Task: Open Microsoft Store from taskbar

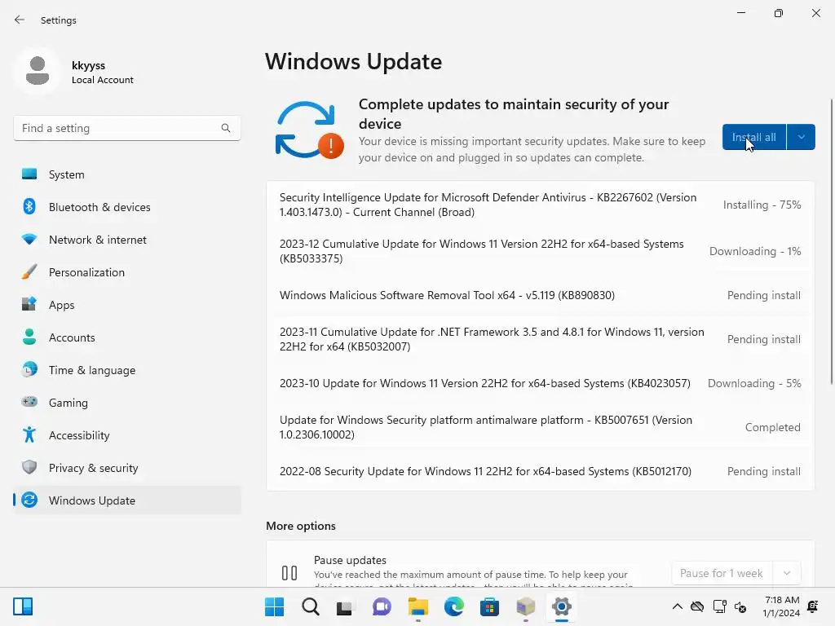Action: (x=489, y=606)
